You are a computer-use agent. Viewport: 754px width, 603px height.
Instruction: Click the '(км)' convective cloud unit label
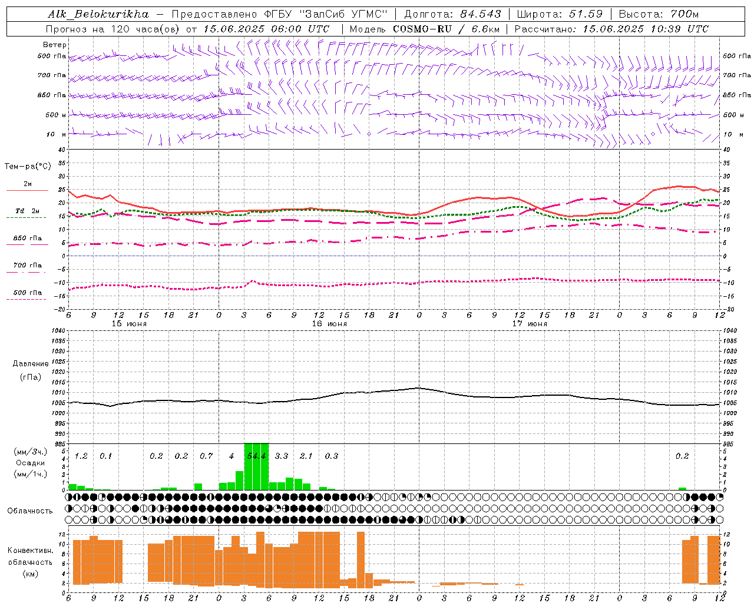coord(30,574)
